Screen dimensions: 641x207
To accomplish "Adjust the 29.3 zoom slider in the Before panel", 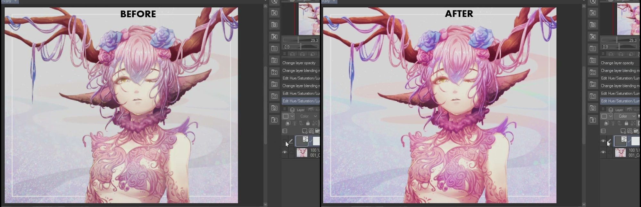I will click(x=301, y=40).
